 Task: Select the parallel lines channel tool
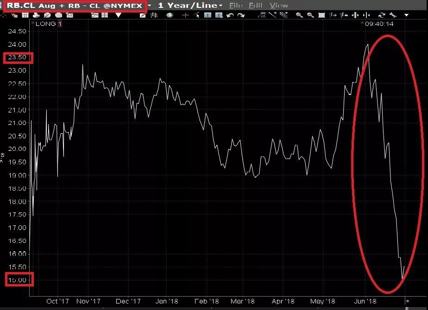tap(284, 15)
